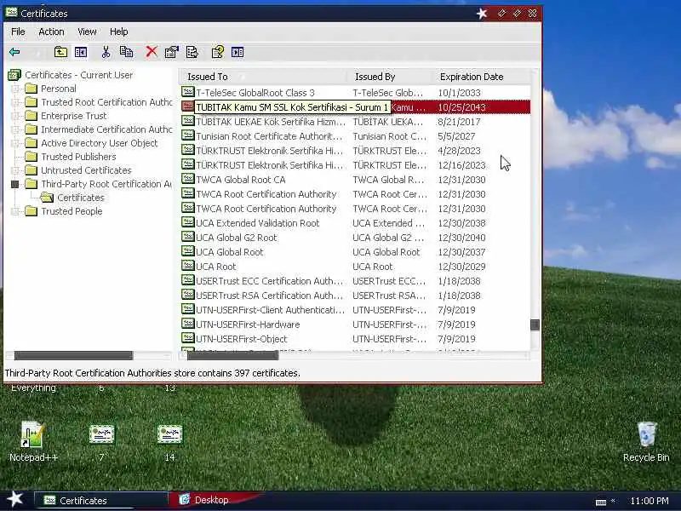Click the certificate icon beside UCA Root
This screenshot has height=511, width=681.
[x=187, y=266]
